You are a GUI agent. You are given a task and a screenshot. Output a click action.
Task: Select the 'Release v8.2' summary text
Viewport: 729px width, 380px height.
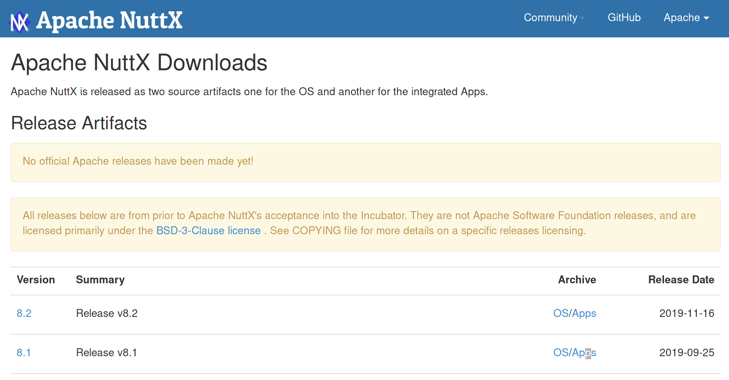click(107, 313)
